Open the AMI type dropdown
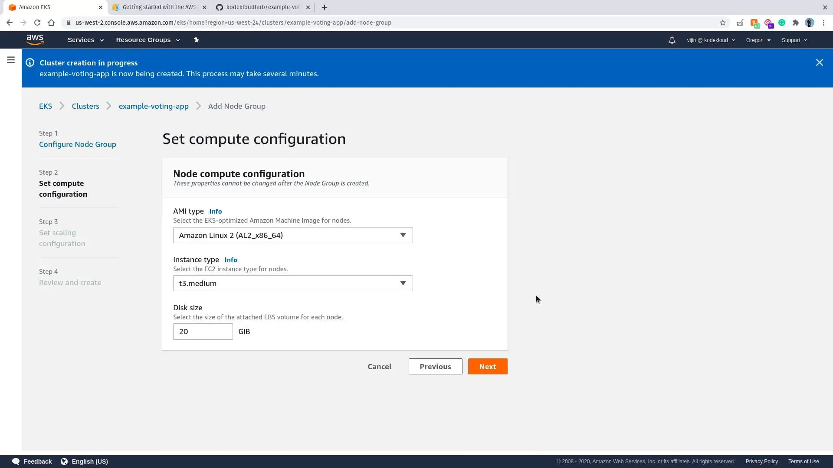833x468 pixels. [293, 235]
